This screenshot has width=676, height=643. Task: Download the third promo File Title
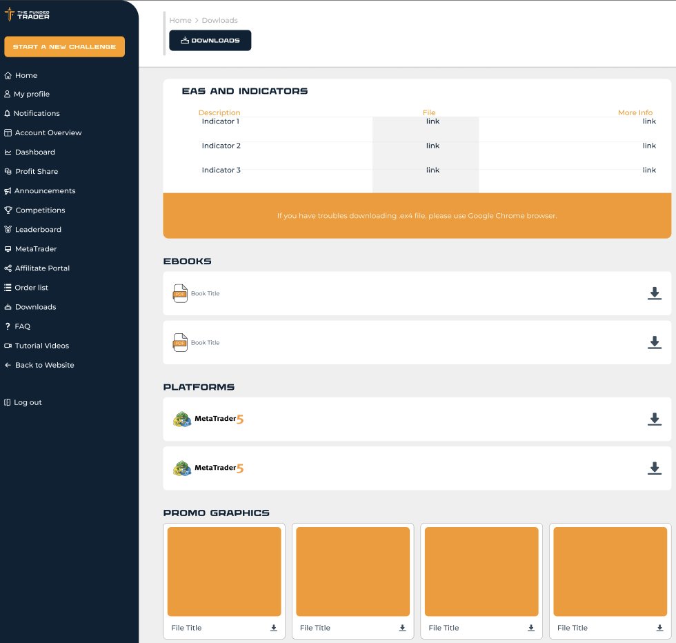(531, 628)
